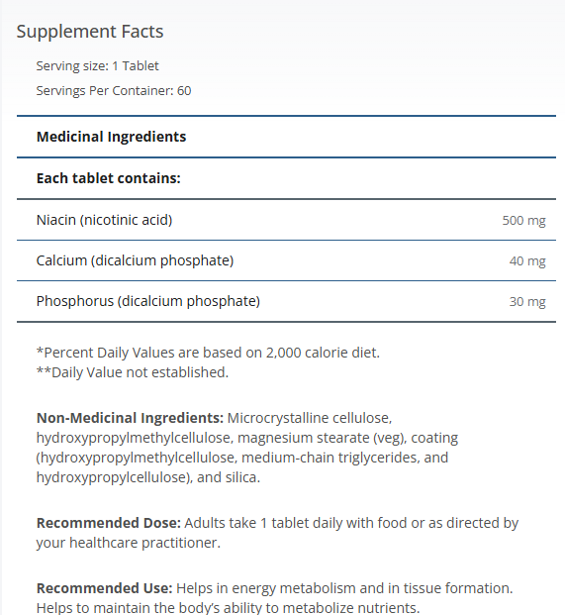Select Phosphorus (dicalcium phosphate) row label
Viewport: 565px width, 615px height.
pos(148,301)
